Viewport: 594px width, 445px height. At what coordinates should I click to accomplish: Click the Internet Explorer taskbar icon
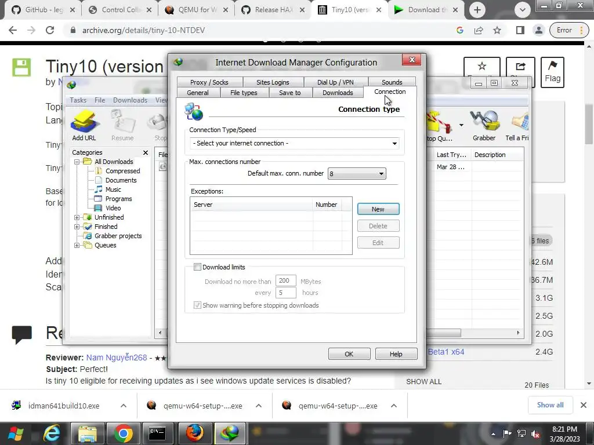[x=52, y=433]
